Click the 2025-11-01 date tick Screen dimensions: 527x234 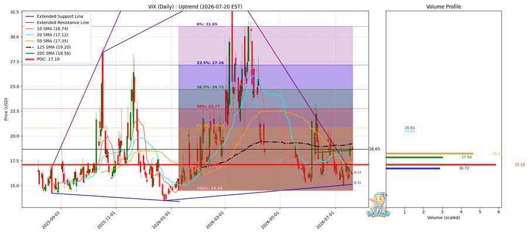(x=107, y=220)
